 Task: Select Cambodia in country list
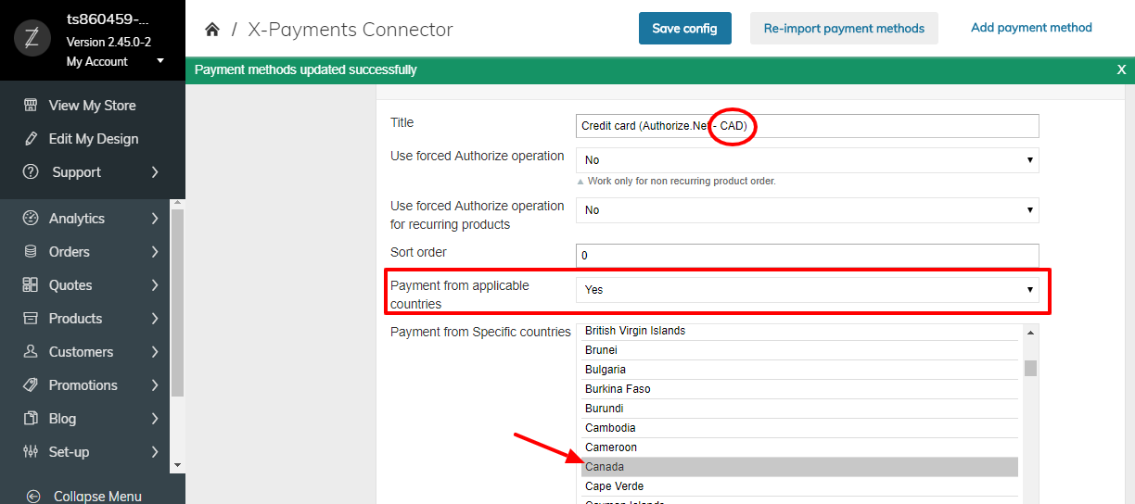pyautogui.click(x=799, y=428)
